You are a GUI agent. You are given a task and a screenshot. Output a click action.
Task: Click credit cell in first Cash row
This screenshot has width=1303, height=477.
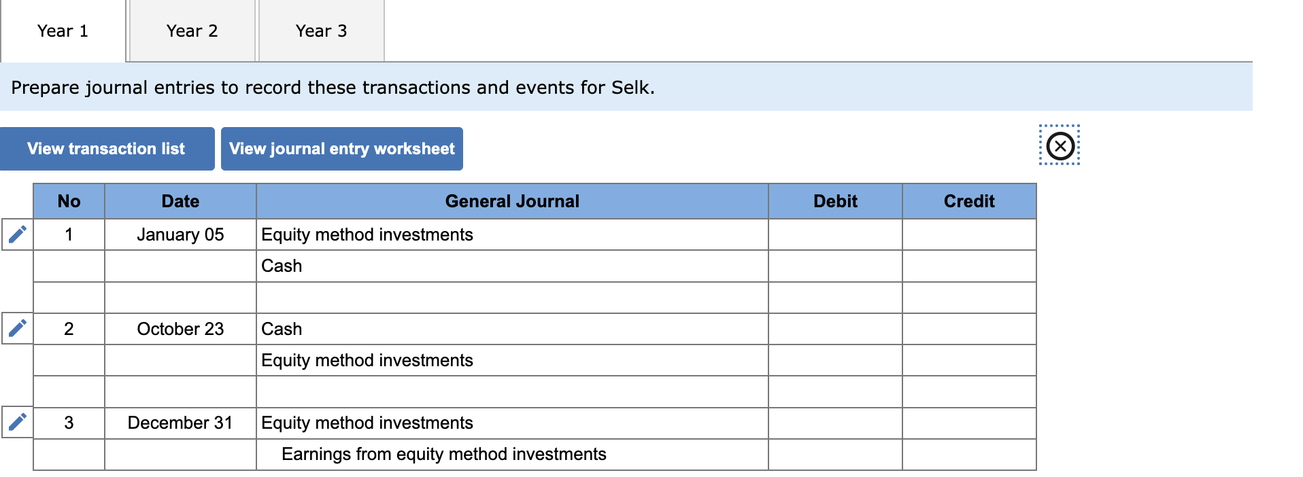(x=969, y=266)
